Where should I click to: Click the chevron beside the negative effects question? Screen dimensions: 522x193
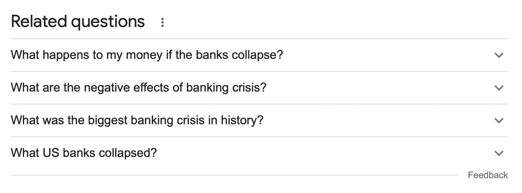tap(499, 88)
